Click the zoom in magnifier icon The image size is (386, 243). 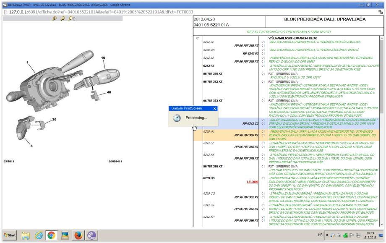tap(54, 19)
